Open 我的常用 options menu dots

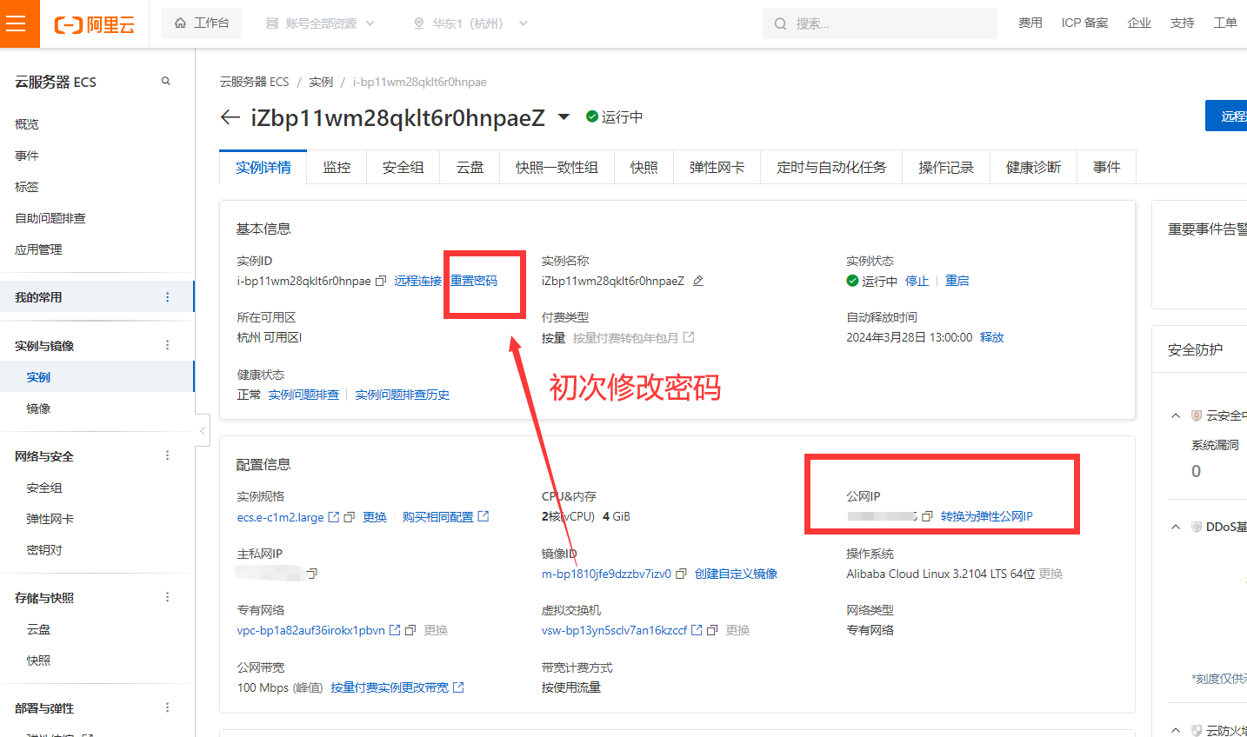pyautogui.click(x=168, y=297)
